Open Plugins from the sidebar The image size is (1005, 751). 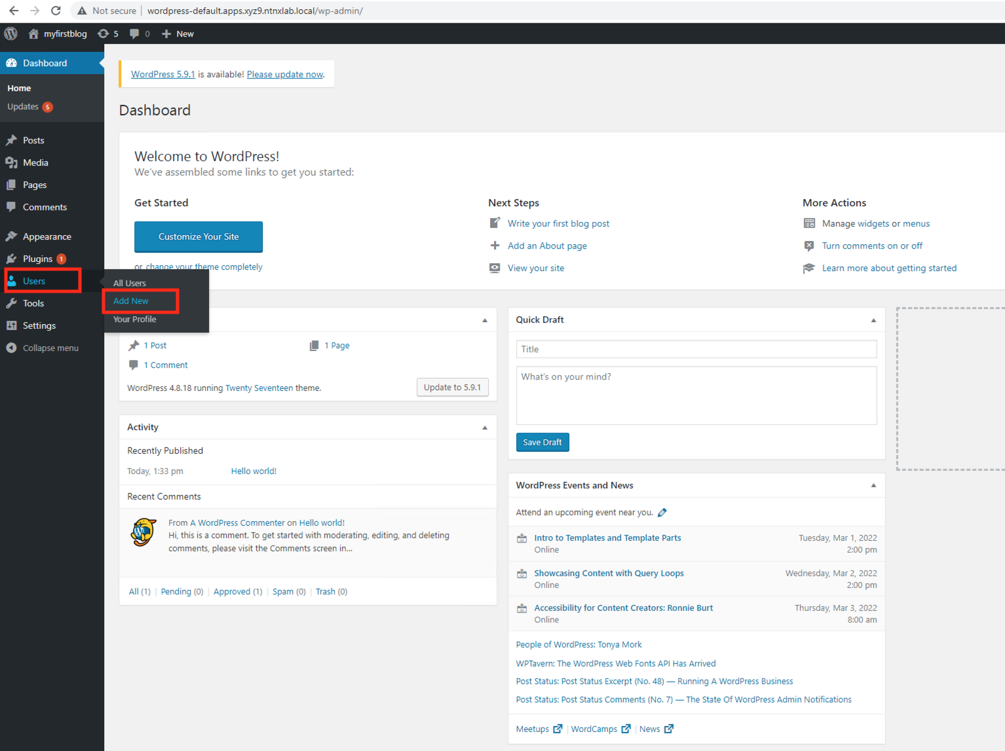37,259
